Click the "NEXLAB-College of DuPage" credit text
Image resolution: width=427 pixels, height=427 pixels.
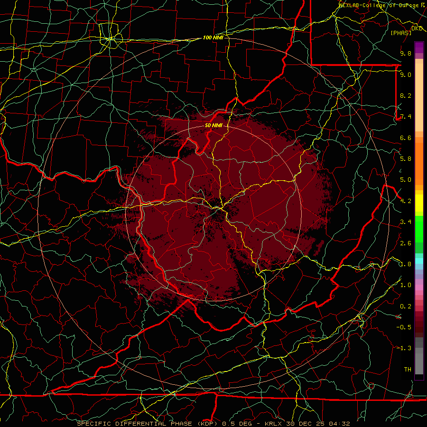(x=380, y=5)
